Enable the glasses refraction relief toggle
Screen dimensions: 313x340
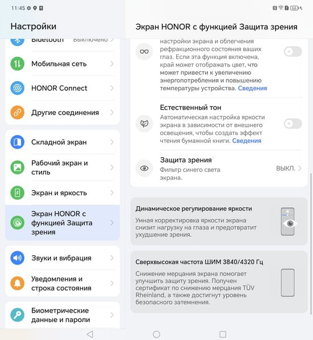(x=293, y=52)
